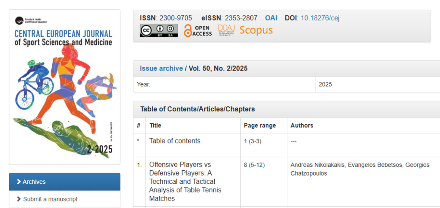Click the Page range column header
The image size is (440, 208).
pyautogui.click(x=260, y=126)
